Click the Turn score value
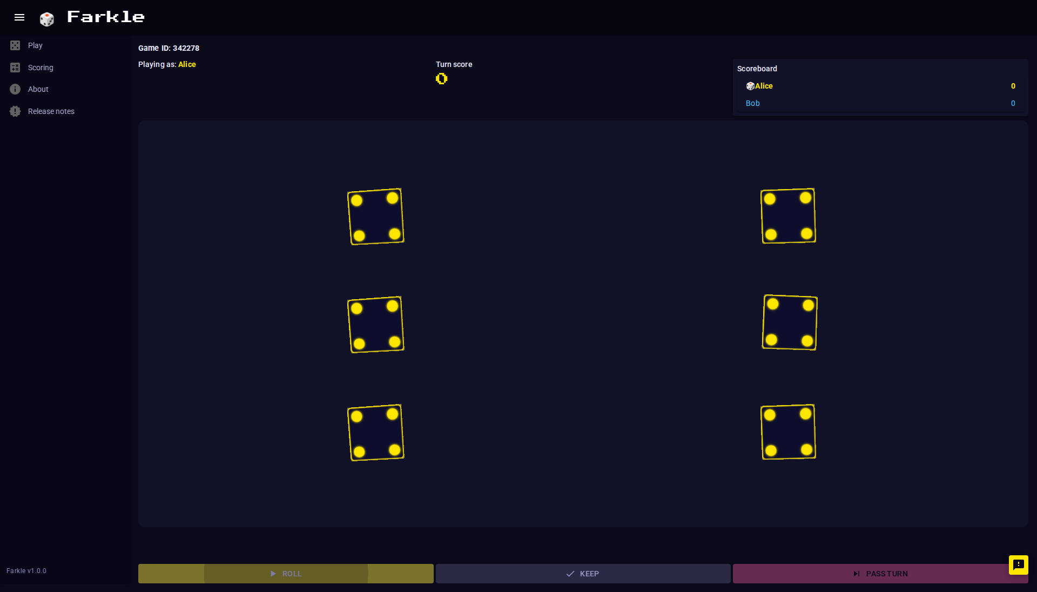 [442, 79]
